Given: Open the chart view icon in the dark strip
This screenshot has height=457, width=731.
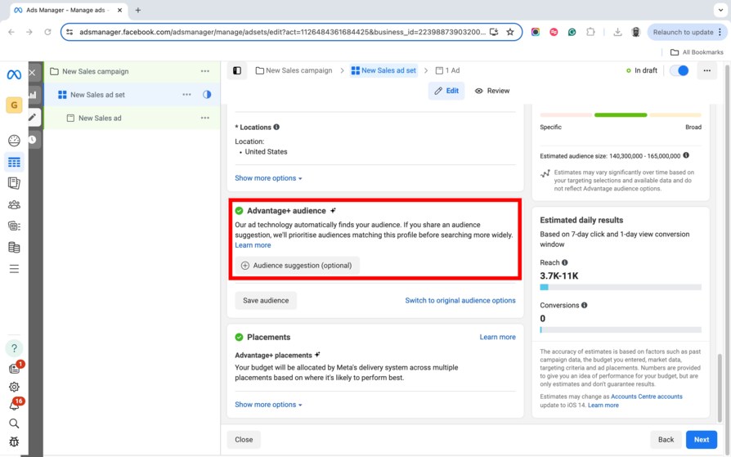Looking at the screenshot, I should pos(33,95).
